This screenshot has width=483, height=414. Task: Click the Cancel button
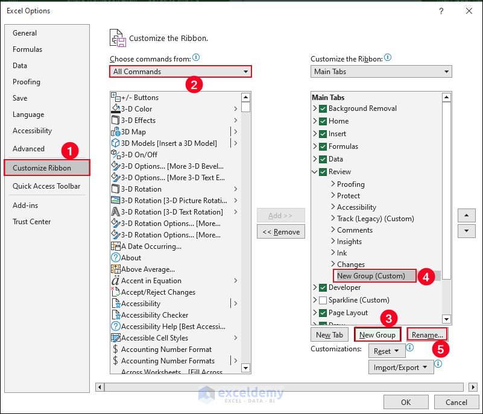click(456, 403)
